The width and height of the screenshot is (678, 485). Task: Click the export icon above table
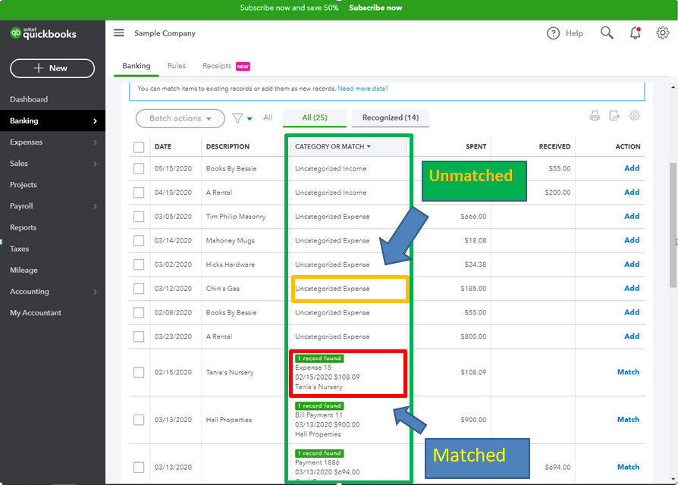pyautogui.click(x=614, y=116)
